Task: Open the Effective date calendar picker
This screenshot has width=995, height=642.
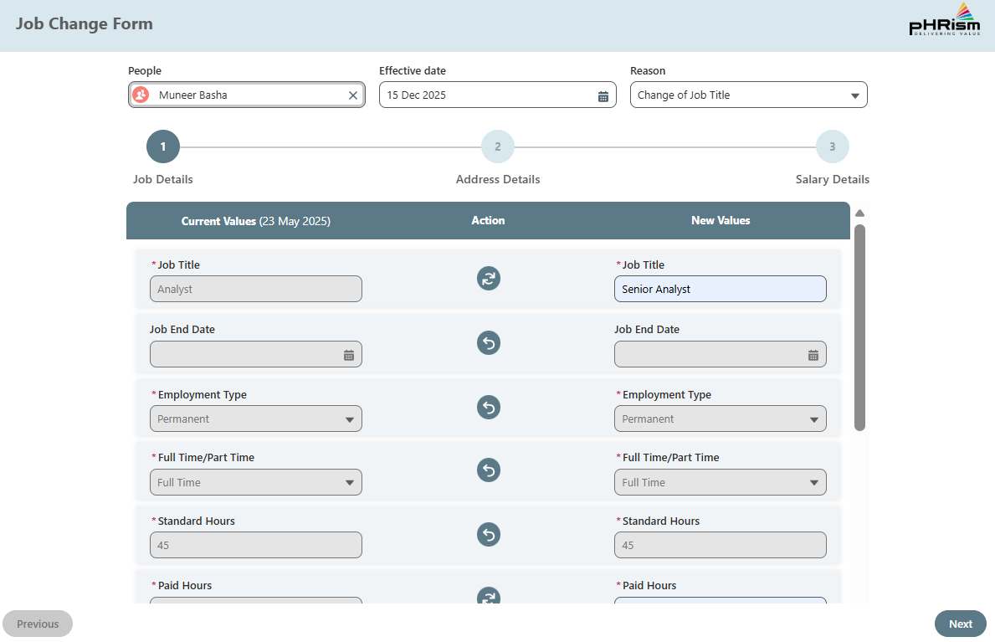Action: [x=603, y=95]
